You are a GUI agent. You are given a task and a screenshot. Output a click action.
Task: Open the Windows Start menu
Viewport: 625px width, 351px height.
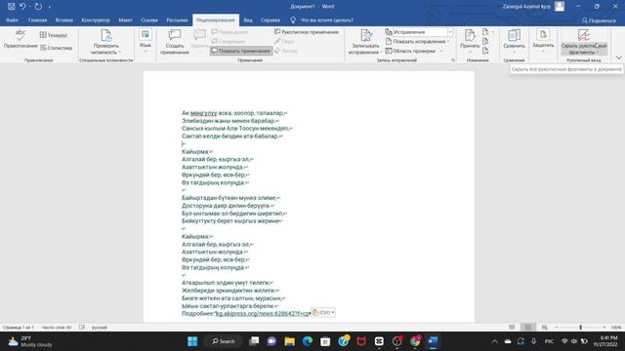pos(192,341)
